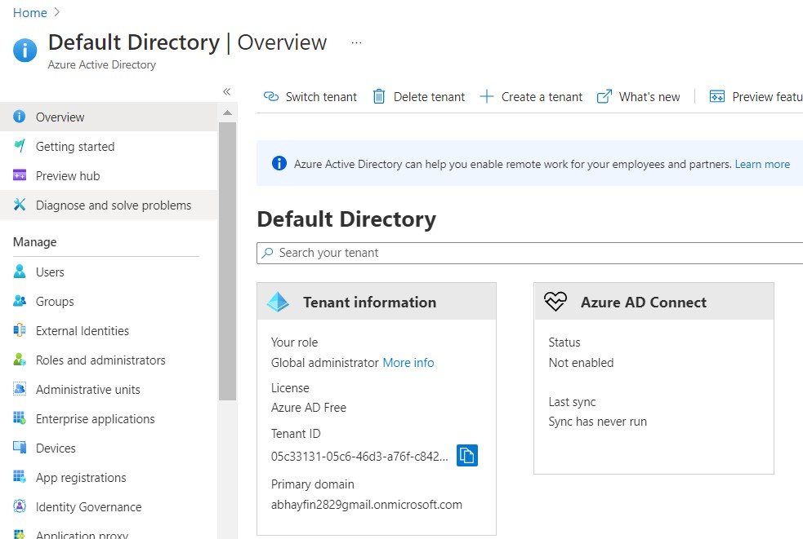
Task: Click the Home breadcrumb link
Action: click(29, 13)
